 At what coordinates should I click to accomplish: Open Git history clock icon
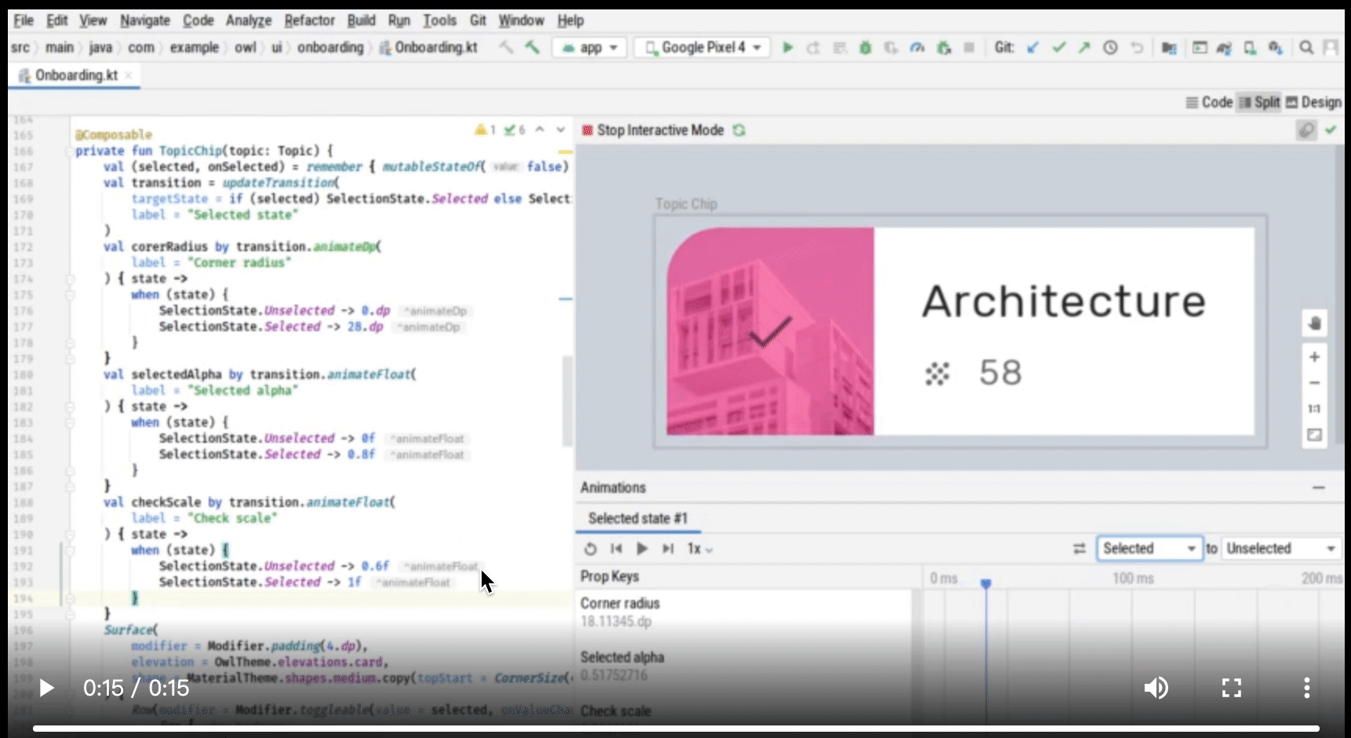pos(1110,48)
